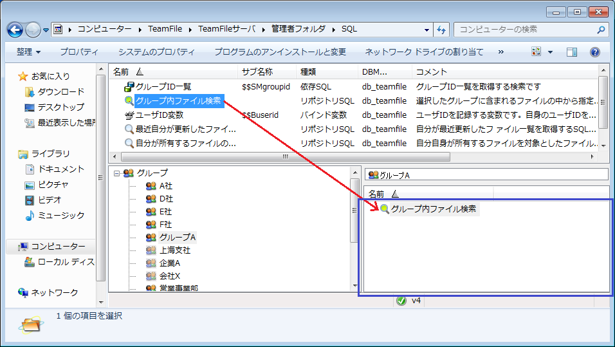Viewport: 615px width, 347px height.
Task: Click the ユーザID変数 bind variable icon
Action: 129,115
